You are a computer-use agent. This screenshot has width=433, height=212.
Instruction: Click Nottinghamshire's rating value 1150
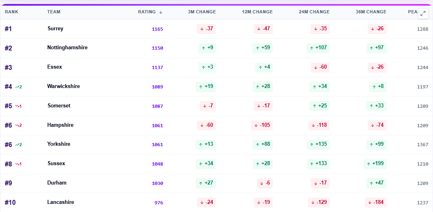[157, 48]
